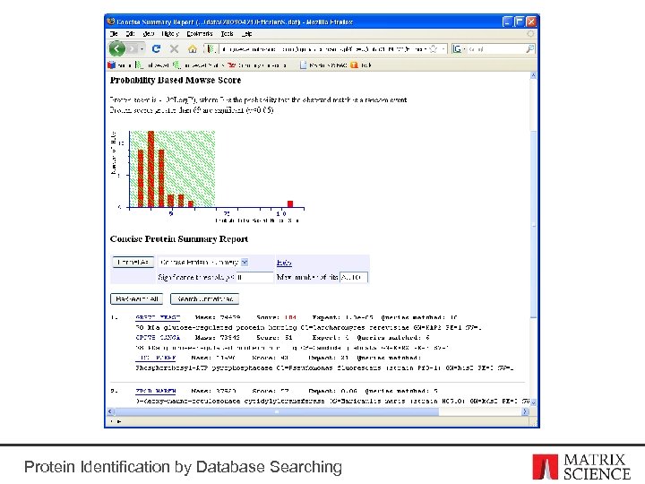Open the Concise Protein Summary format dropdown
Screen dimensions: 645x484
pos(204,262)
